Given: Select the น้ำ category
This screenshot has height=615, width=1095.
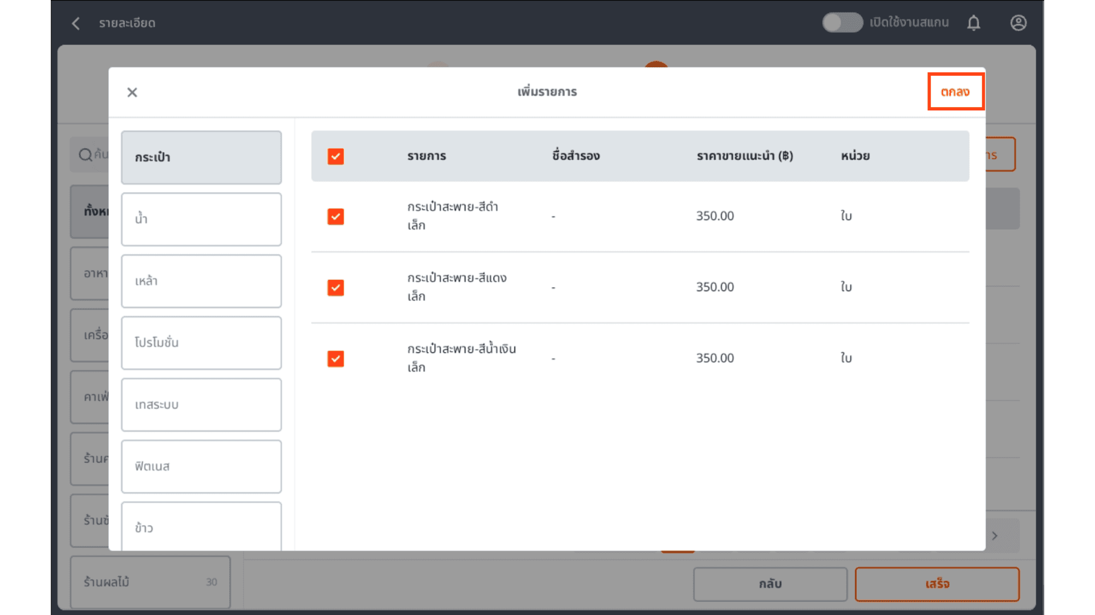Looking at the screenshot, I should (201, 219).
